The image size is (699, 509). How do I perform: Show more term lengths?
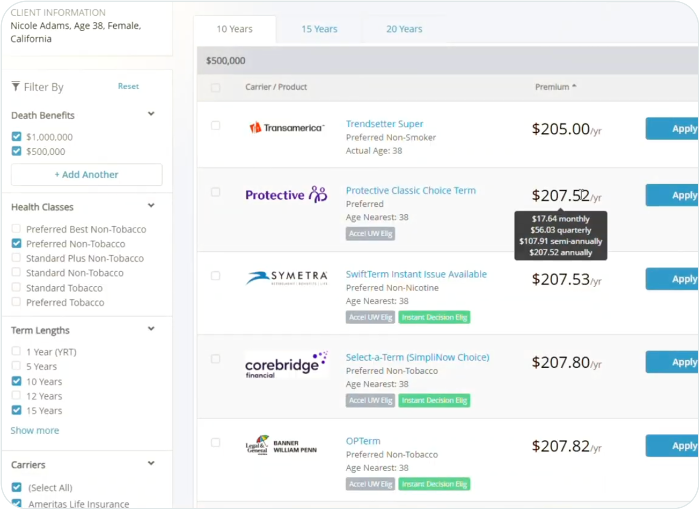pos(35,430)
